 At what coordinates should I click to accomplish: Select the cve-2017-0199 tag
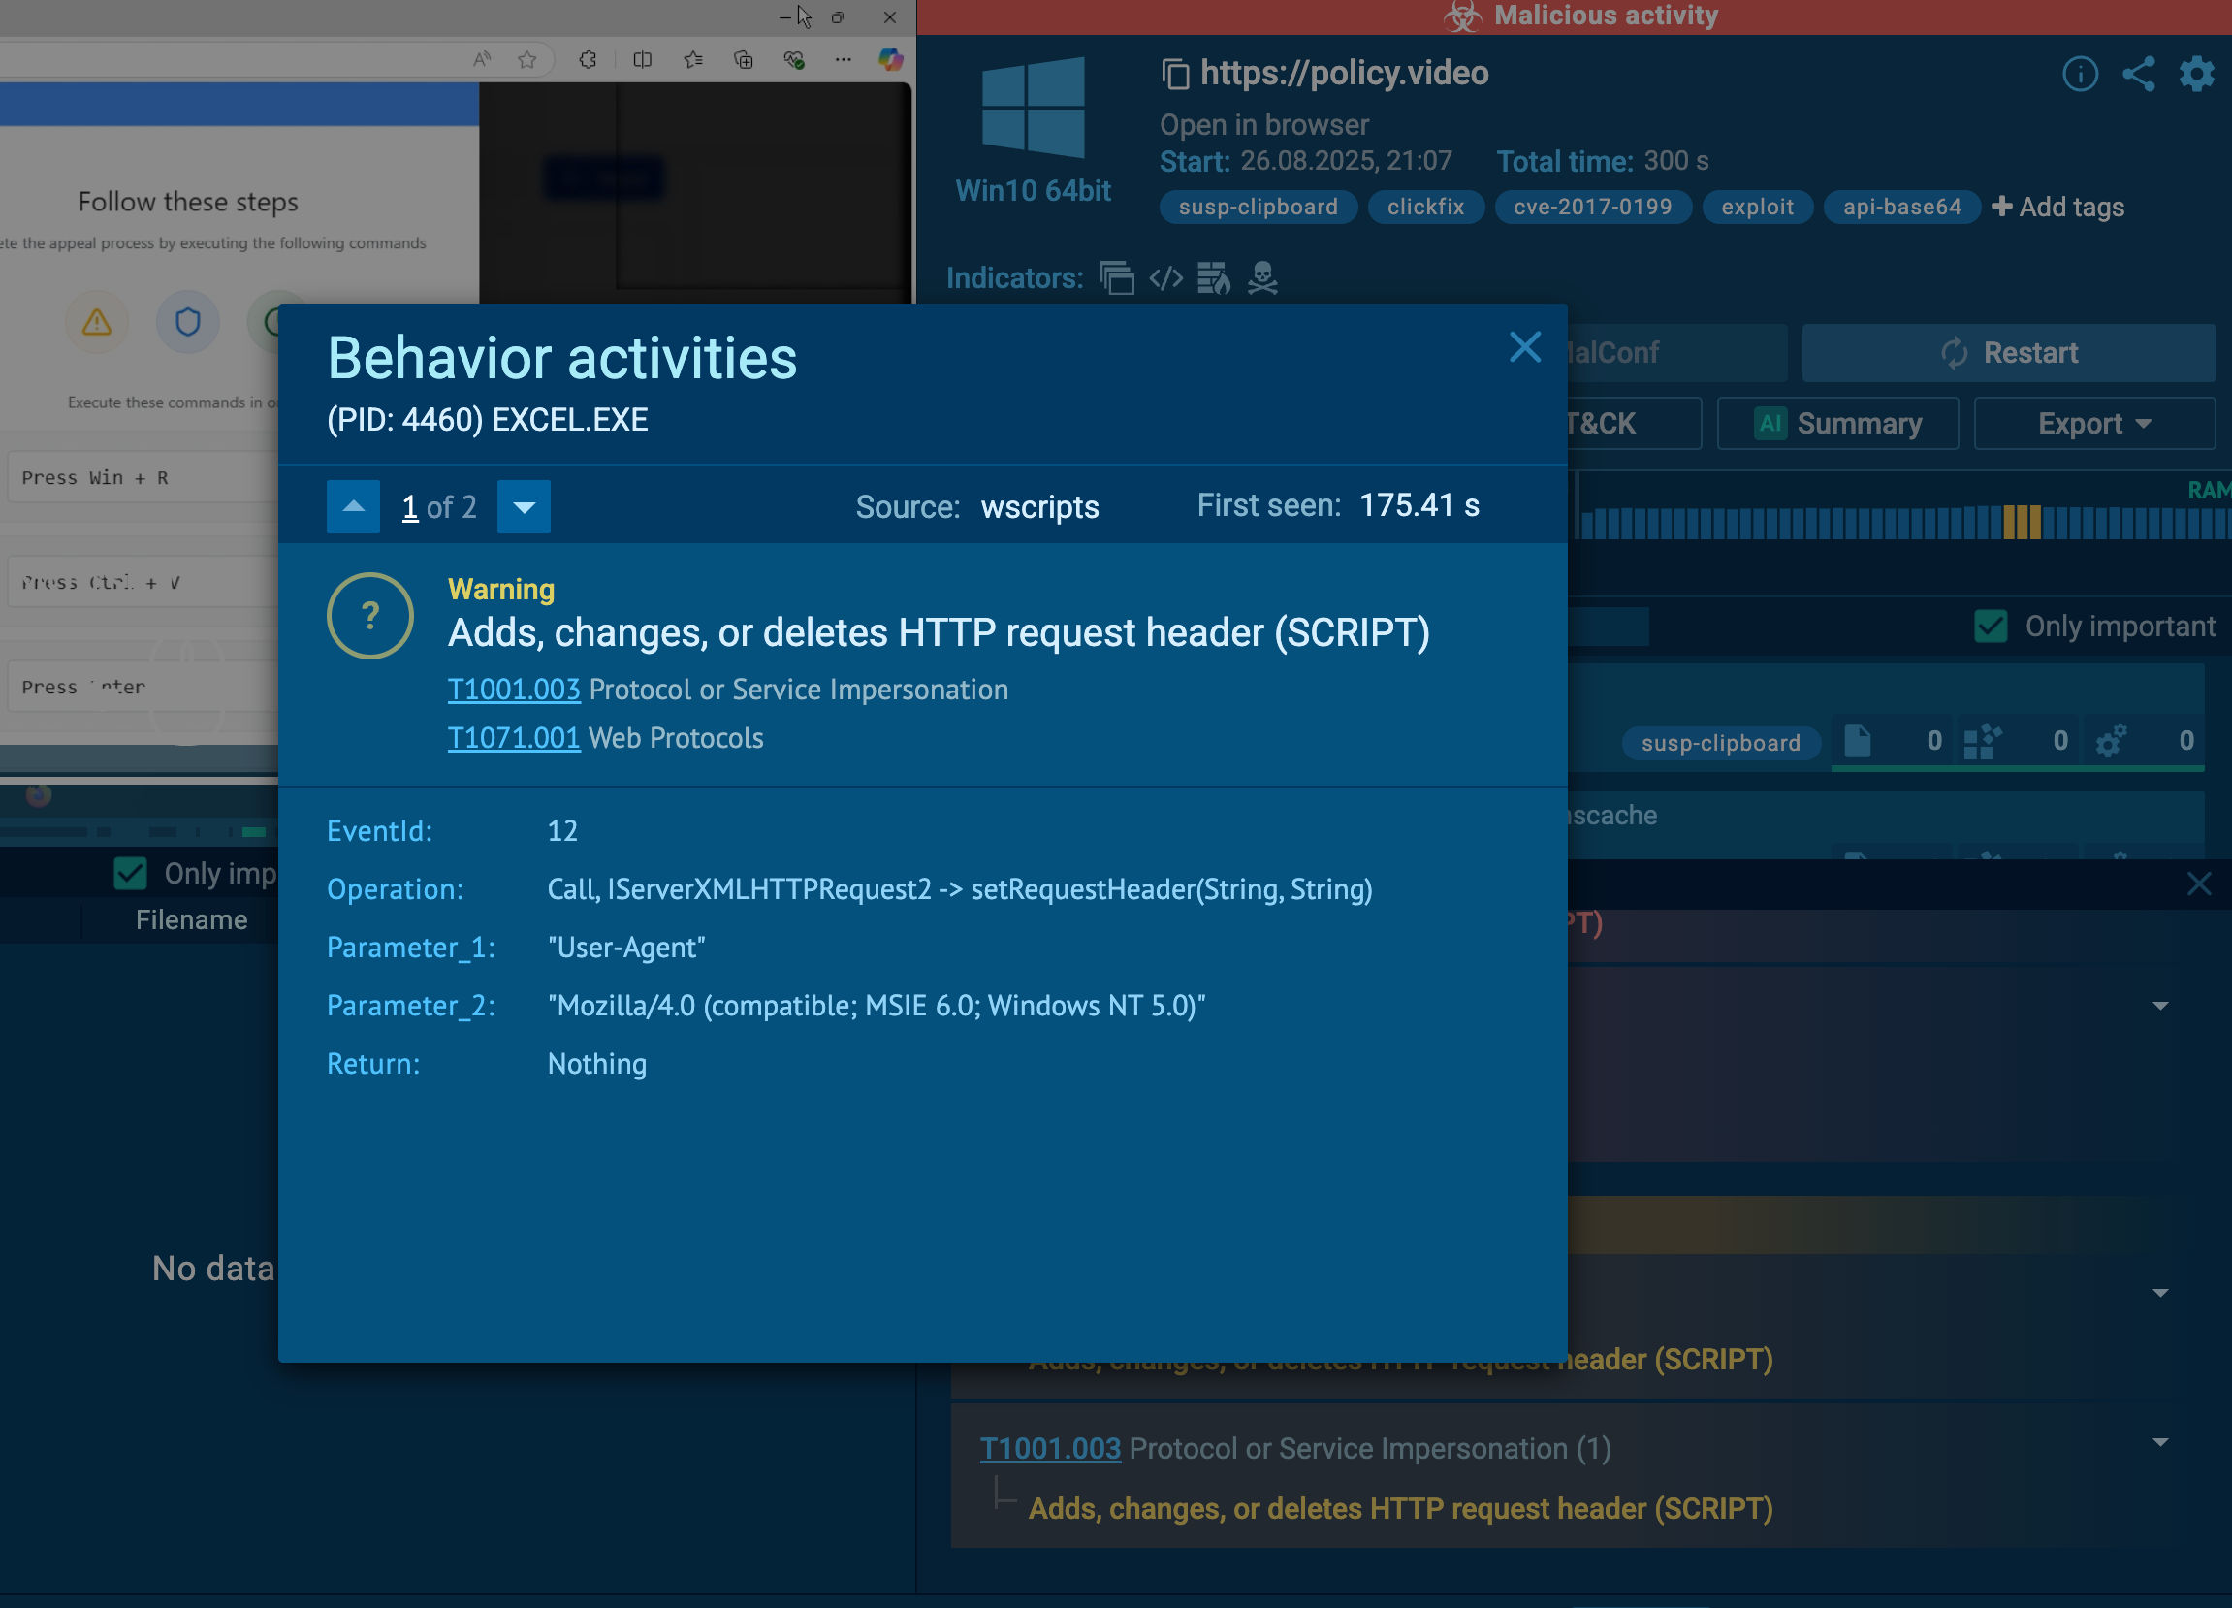[1592, 208]
